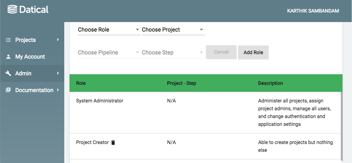Click the Admin wrench icon
Image resolution: width=352 pixels, height=163 pixels.
8,73
